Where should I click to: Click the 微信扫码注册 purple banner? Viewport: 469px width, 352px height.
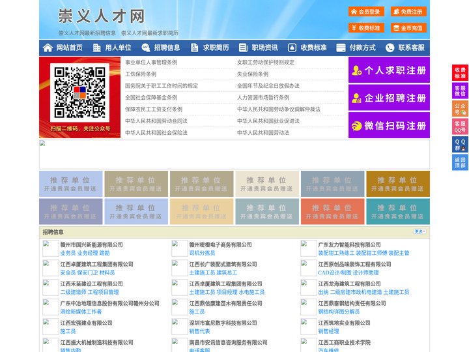pyautogui.click(x=389, y=125)
